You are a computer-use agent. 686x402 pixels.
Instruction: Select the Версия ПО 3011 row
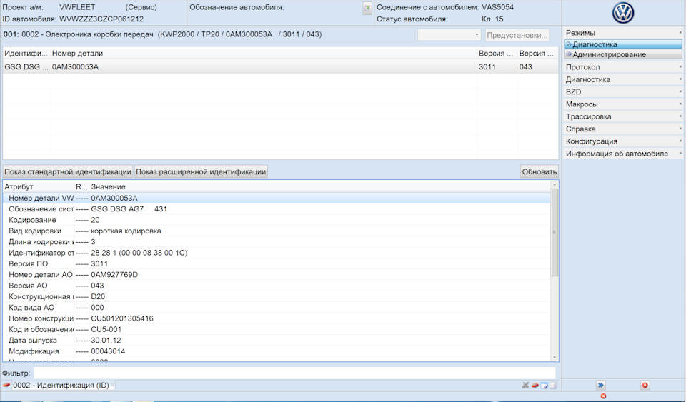(277, 263)
